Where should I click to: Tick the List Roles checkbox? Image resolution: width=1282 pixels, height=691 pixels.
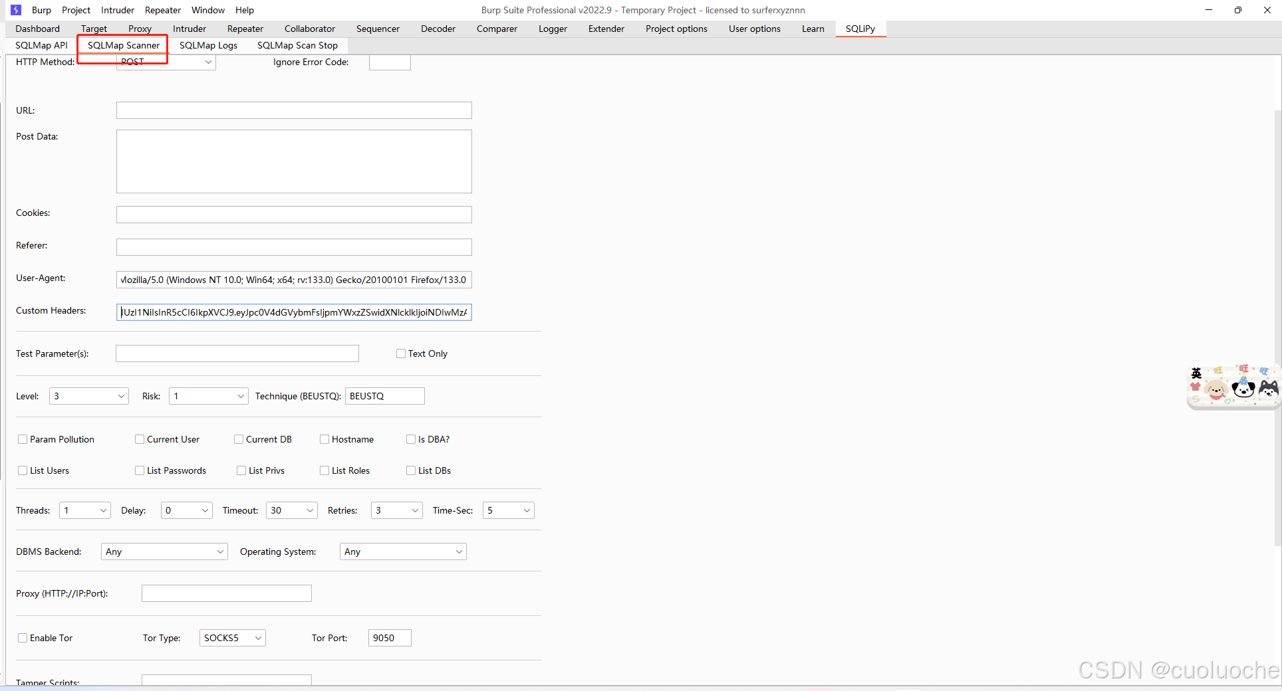click(324, 470)
